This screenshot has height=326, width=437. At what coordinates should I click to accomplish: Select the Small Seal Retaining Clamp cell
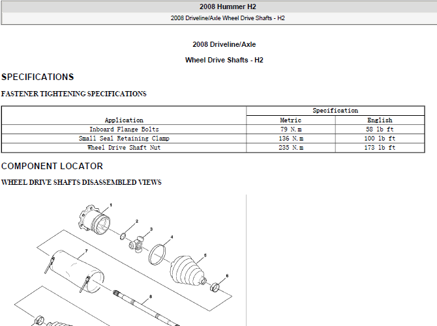(124, 139)
